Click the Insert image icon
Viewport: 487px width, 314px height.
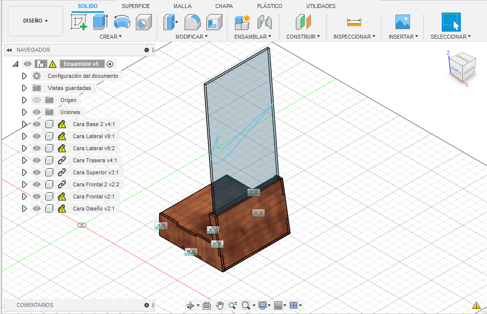[x=402, y=22]
